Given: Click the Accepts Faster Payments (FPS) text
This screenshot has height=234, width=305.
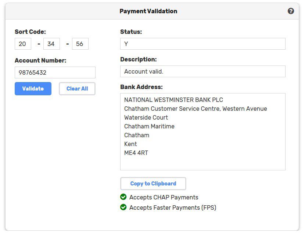Looking at the screenshot, I should click(x=173, y=208).
